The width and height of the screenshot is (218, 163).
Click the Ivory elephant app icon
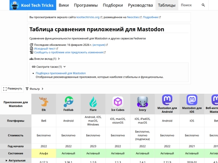point(143,102)
